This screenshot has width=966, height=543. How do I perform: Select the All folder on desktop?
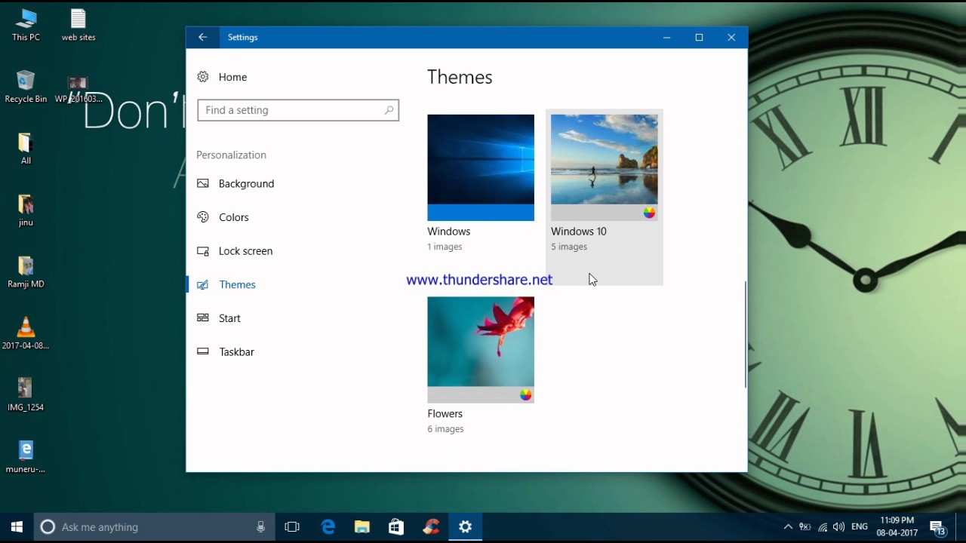[x=26, y=149]
